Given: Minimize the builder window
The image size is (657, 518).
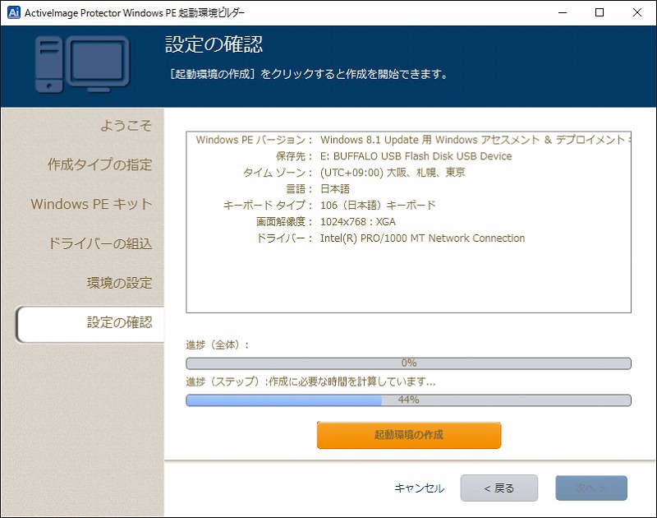Looking at the screenshot, I should 563,12.
